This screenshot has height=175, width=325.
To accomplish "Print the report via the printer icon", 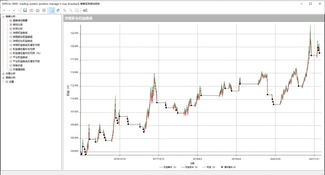I will 37,10.
